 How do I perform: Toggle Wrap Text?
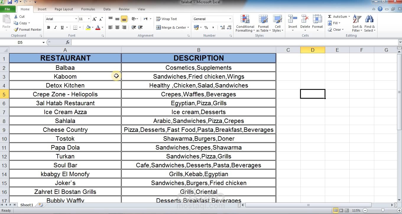pos(167,19)
